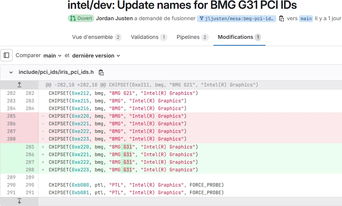Open Jordan Justen's profile link

114,18
